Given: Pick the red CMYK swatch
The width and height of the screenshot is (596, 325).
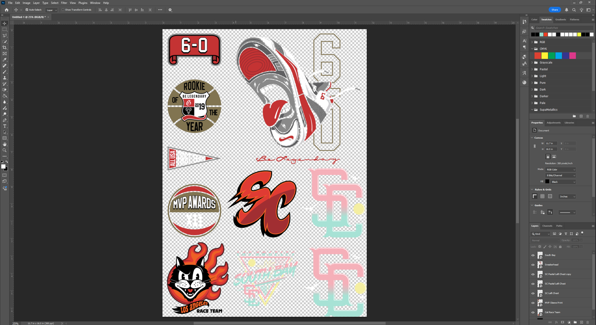Looking at the screenshot, I should tap(538, 55).
